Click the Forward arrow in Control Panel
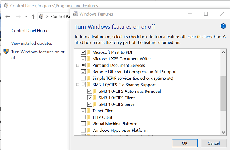Screen dimensions: 230x150 [x=18, y=16]
